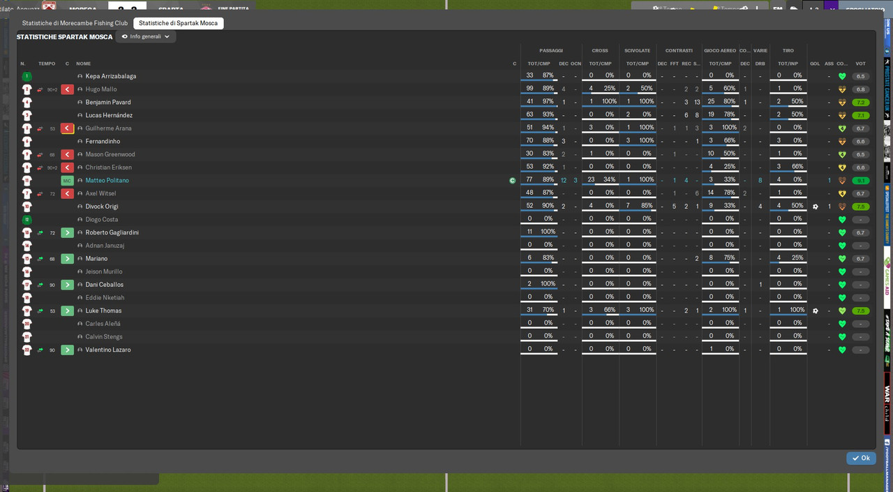Image resolution: width=893 pixels, height=492 pixels.
Task: Open Divock Origi's player profile
Action: tap(103, 207)
